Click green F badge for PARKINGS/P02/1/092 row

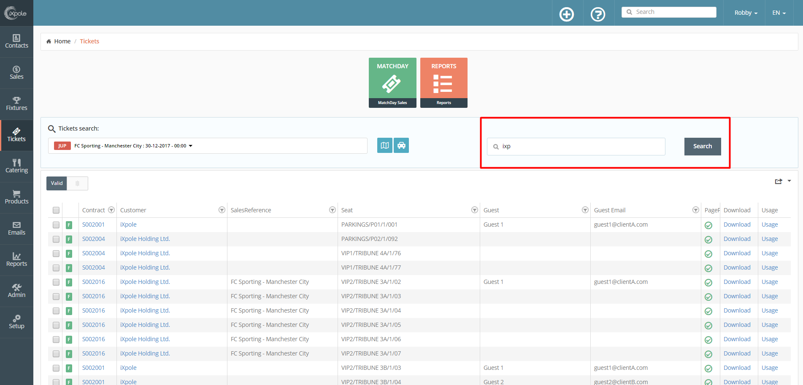click(69, 239)
